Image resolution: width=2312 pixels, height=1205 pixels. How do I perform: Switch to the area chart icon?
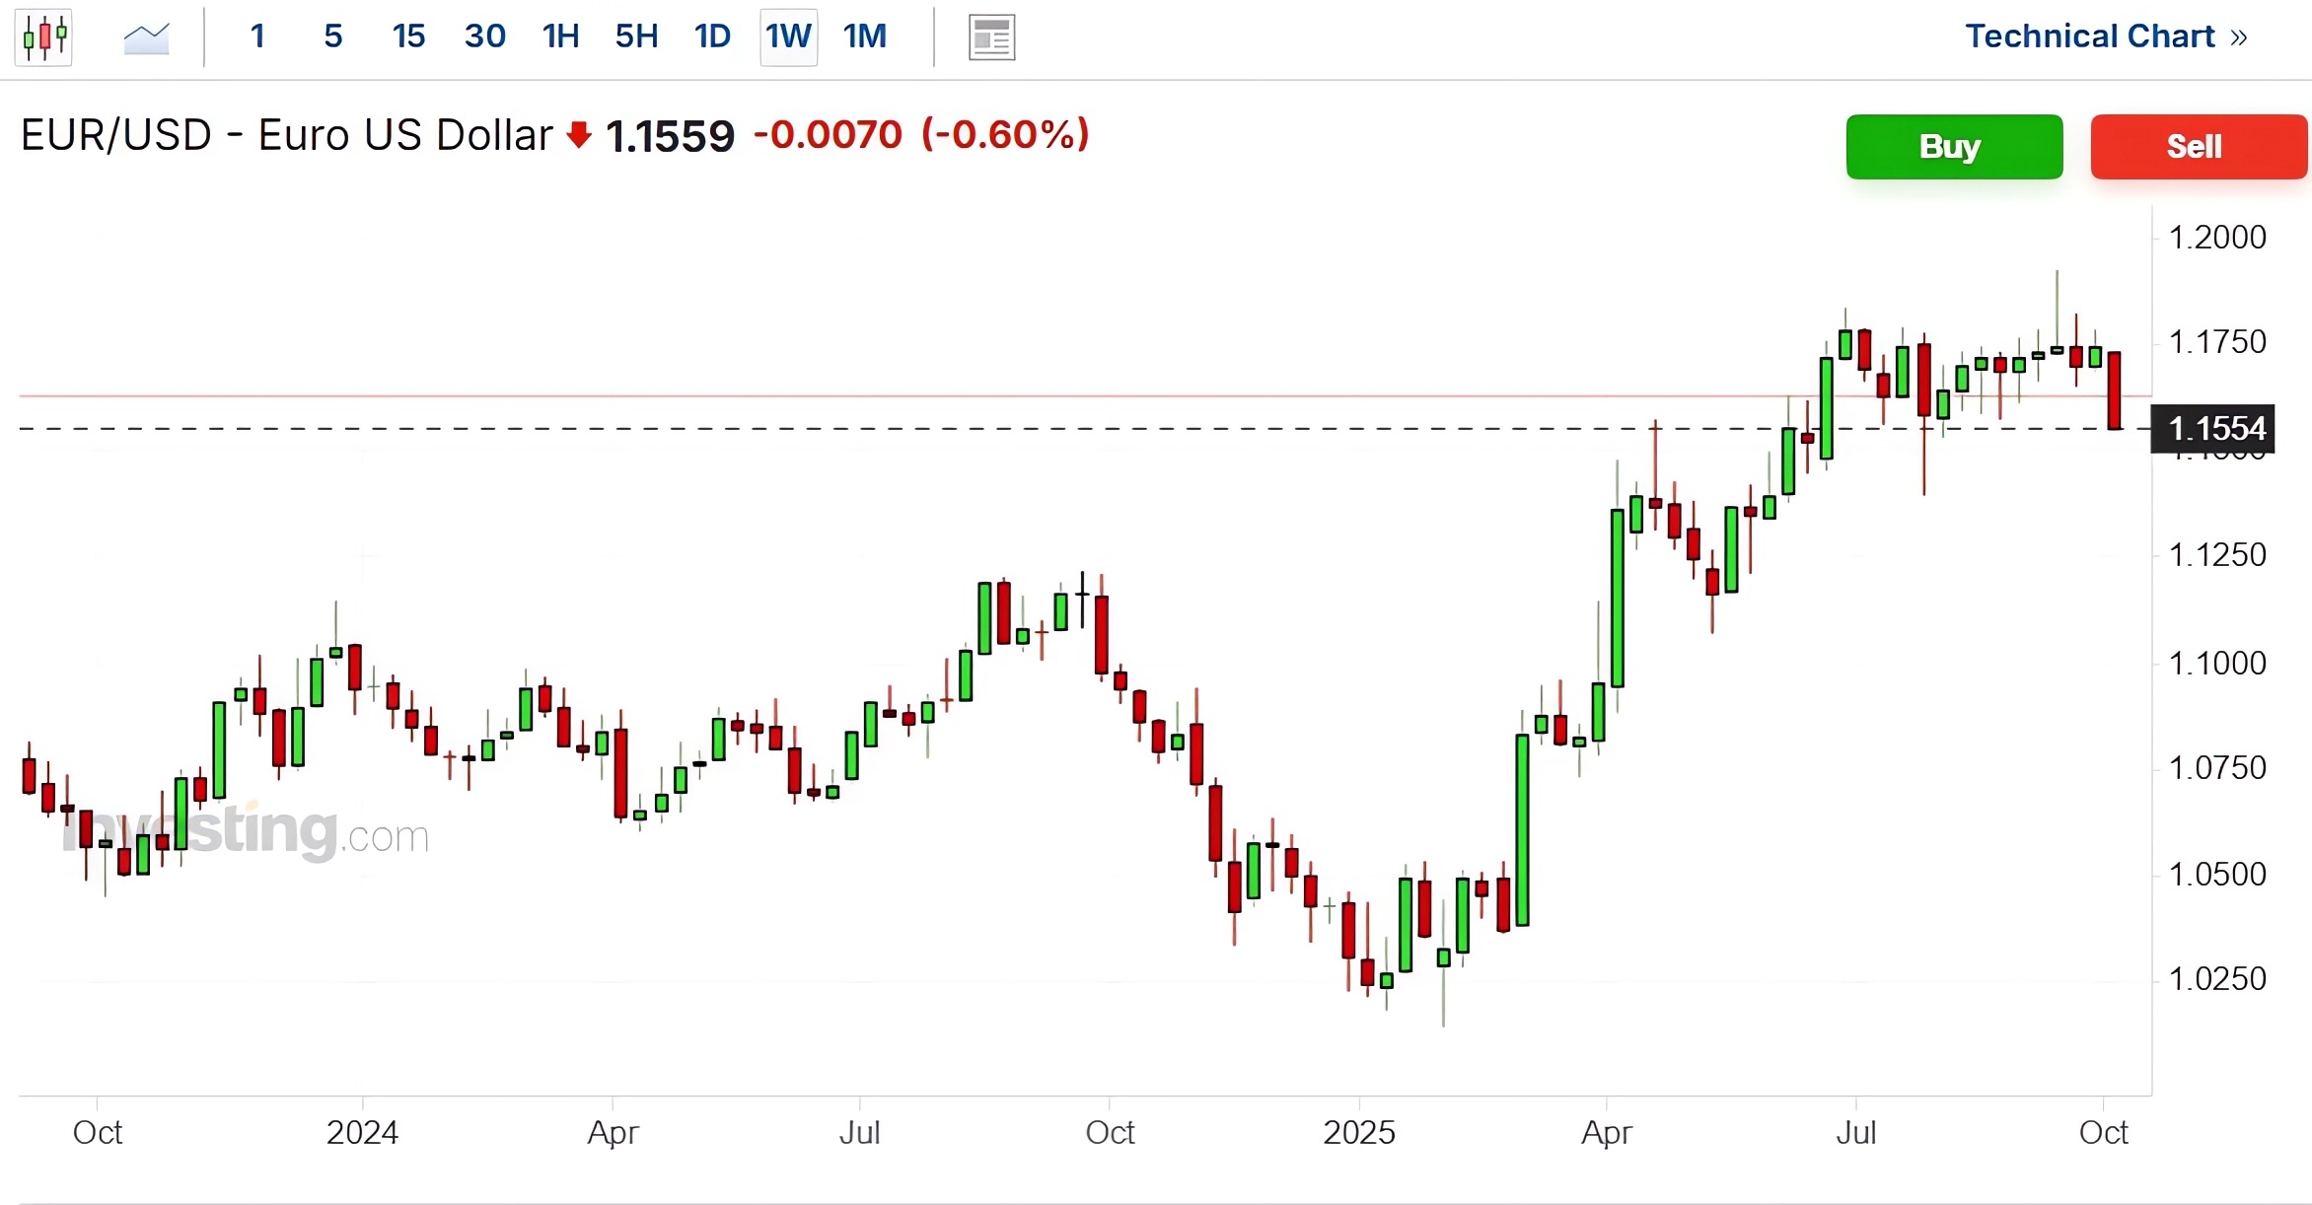tap(146, 37)
